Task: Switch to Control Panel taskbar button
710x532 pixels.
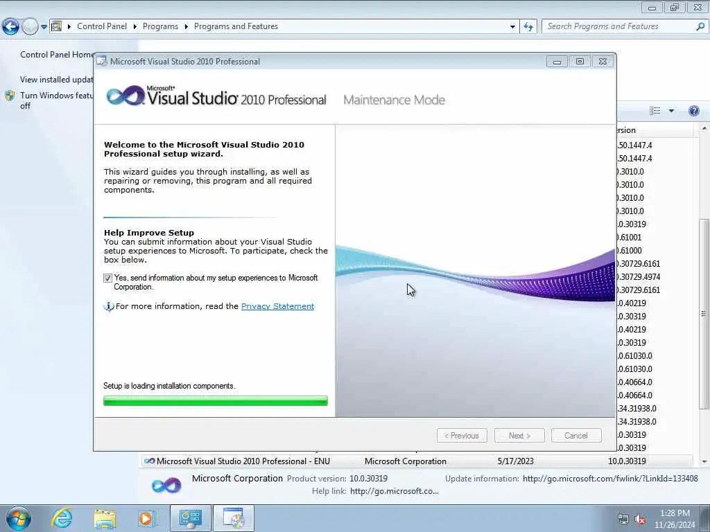Action: point(190,518)
